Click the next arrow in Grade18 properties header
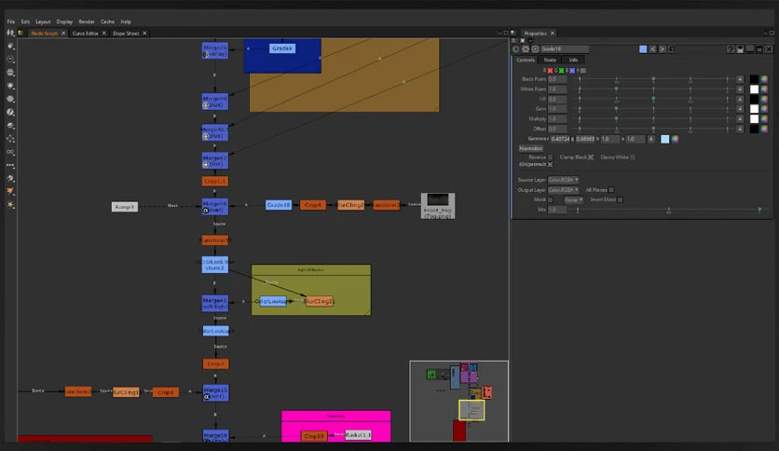Screen dimensions: 779x451 (x=663, y=49)
